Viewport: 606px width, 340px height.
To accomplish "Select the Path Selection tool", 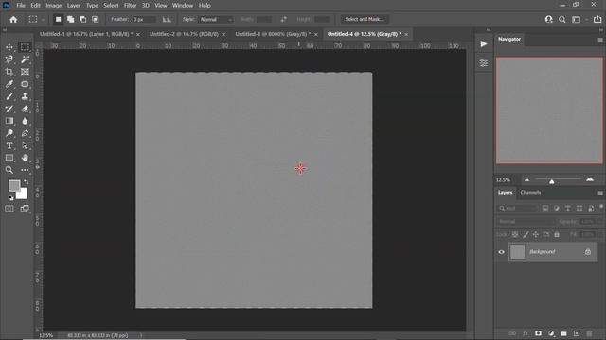I will click(25, 145).
